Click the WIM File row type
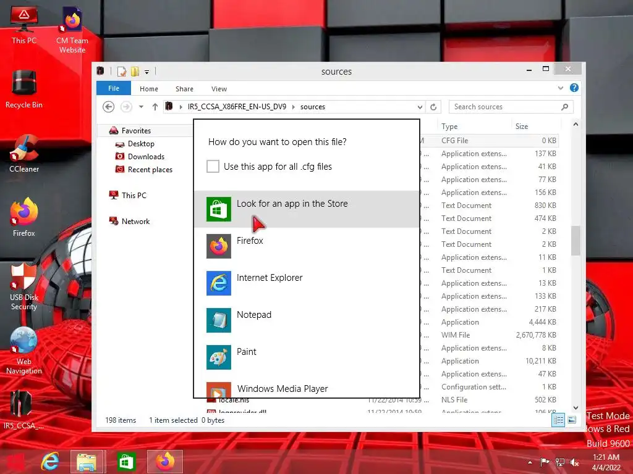The height and width of the screenshot is (474, 633). (x=456, y=335)
